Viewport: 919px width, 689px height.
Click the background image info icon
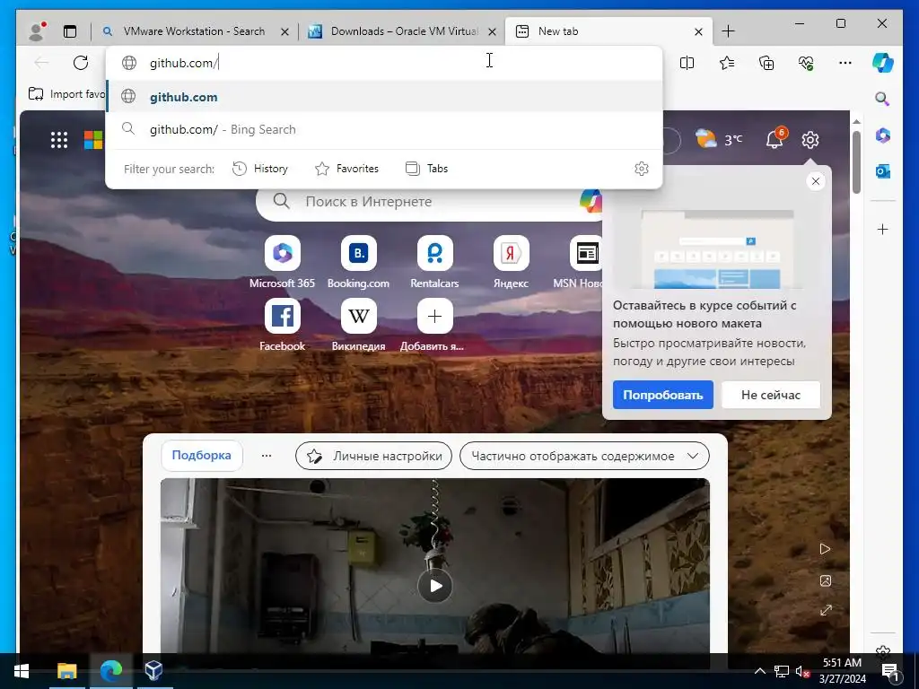[826, 580]
